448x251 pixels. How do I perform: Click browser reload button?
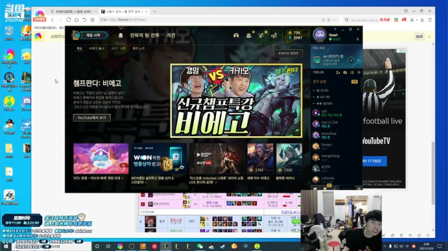click(68, 20)
